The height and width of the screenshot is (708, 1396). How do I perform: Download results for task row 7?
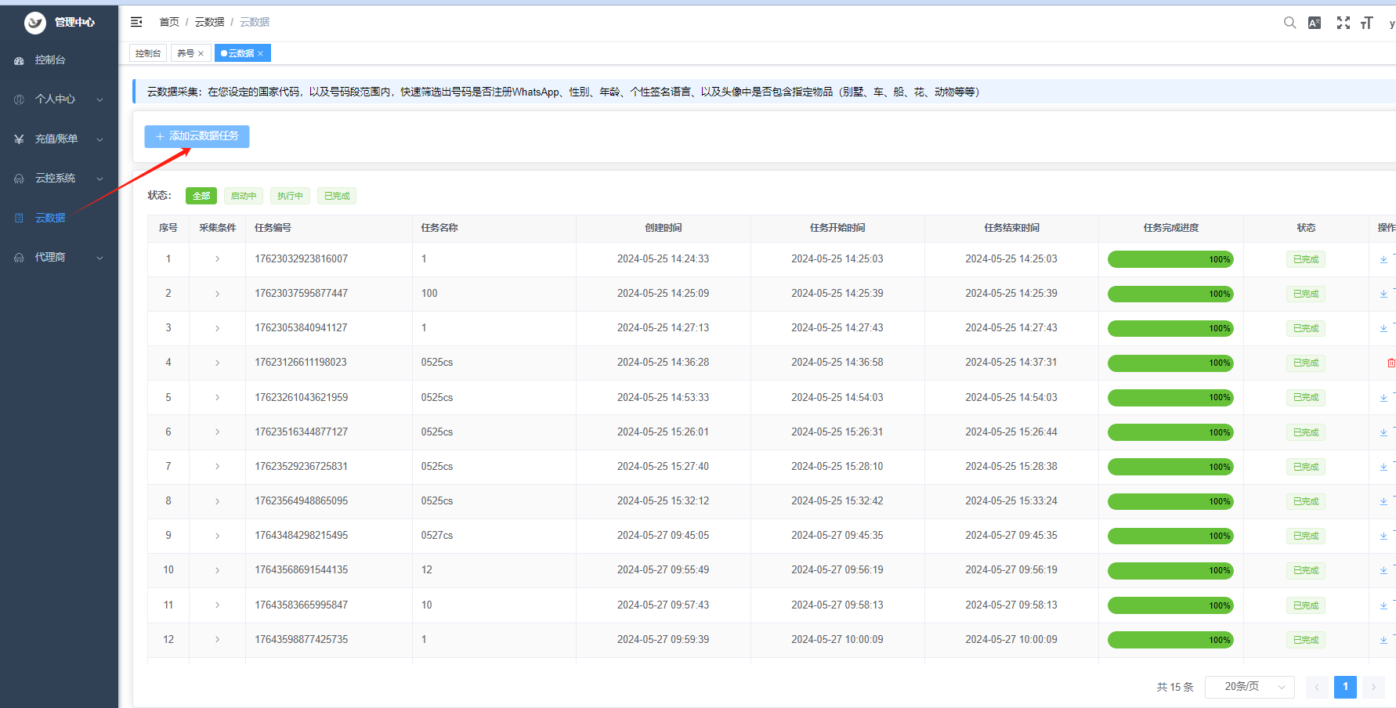pos(1383,467)
